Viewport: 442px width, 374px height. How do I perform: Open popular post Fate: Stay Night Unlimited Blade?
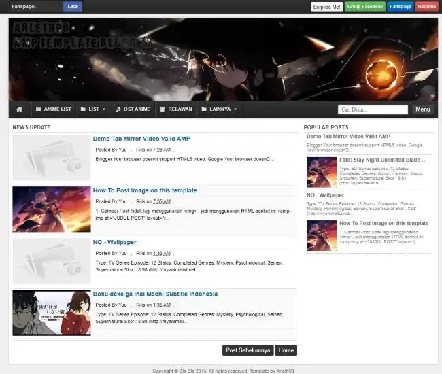coord(383,160)
